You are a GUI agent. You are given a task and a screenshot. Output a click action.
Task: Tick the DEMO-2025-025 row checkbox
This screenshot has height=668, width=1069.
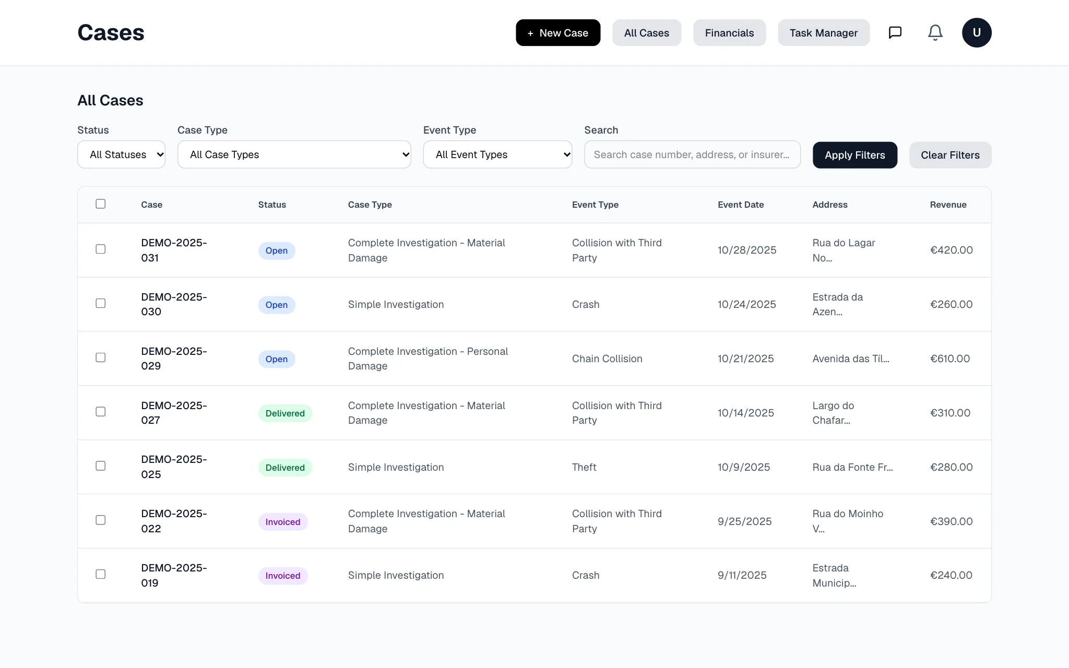pyautogui.click(x=101, y=466)
